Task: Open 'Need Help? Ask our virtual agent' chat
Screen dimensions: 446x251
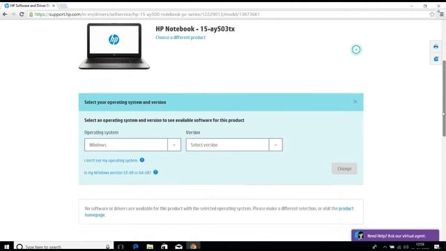Action: pyautogui.click(x=395, y=236)
